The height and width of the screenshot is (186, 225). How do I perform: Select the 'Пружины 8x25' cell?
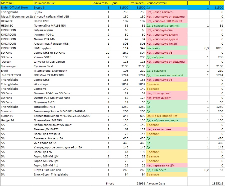pyautogui.click(x=62, y=102)
